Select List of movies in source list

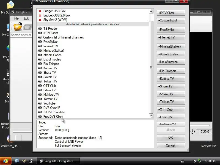[52, 59]
